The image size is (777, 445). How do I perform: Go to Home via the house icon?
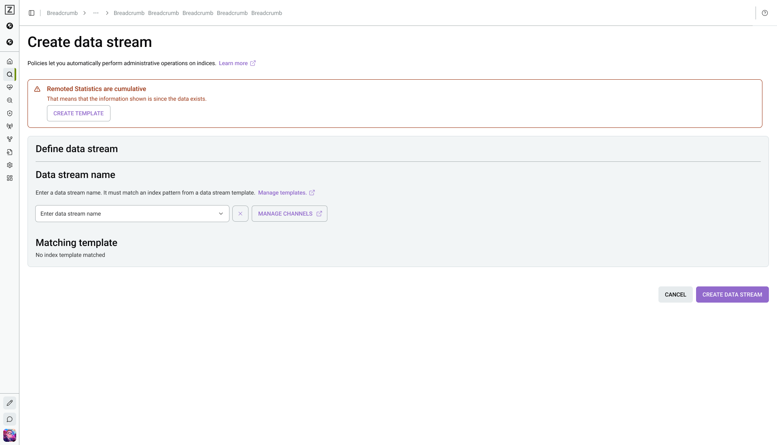10,61
